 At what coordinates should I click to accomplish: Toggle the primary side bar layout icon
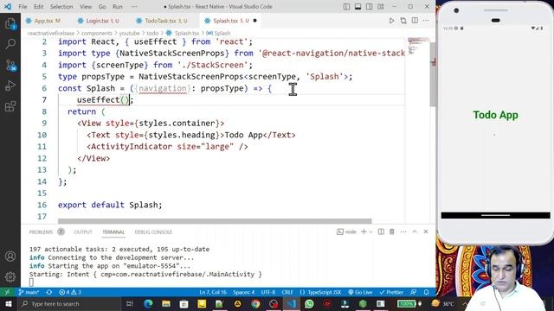click(346, 7)
